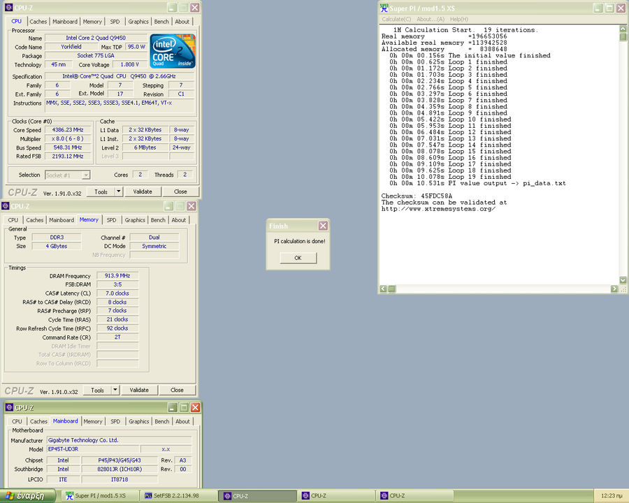Open the Windows Start button

(x=28, y=496)
